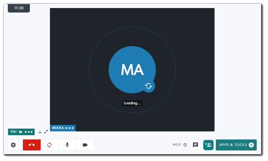
Task: Click the camera-off icon in YOU tag
Action: tap(20, 132)
